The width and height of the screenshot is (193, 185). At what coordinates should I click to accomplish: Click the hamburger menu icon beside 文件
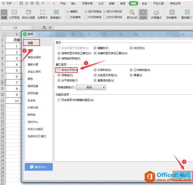pos(4,3)
